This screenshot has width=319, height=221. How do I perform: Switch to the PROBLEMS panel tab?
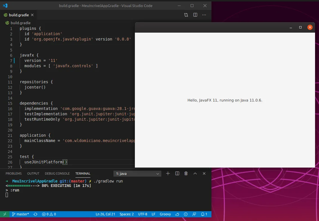coord(14,173)
